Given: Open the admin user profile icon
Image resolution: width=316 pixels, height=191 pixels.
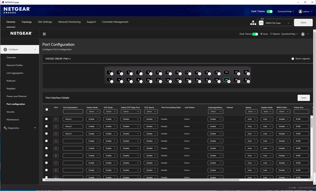Looking at the screenshot, I should (301, 11).
